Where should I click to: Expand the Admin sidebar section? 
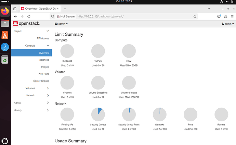pos(31,103)
